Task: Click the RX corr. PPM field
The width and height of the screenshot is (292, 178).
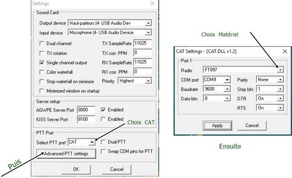Action: (x=142, y=71)
